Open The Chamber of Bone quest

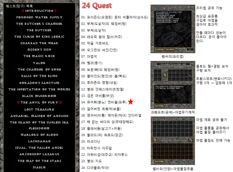(39, 69)
